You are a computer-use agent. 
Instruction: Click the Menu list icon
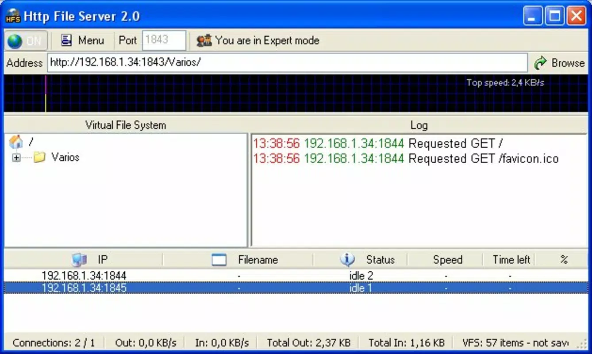point(66,40)
